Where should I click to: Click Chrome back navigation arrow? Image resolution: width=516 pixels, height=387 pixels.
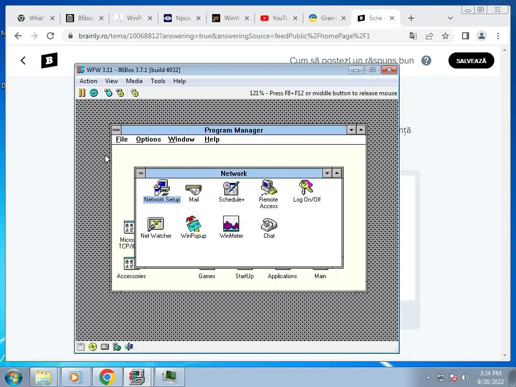tap(18, 36)
